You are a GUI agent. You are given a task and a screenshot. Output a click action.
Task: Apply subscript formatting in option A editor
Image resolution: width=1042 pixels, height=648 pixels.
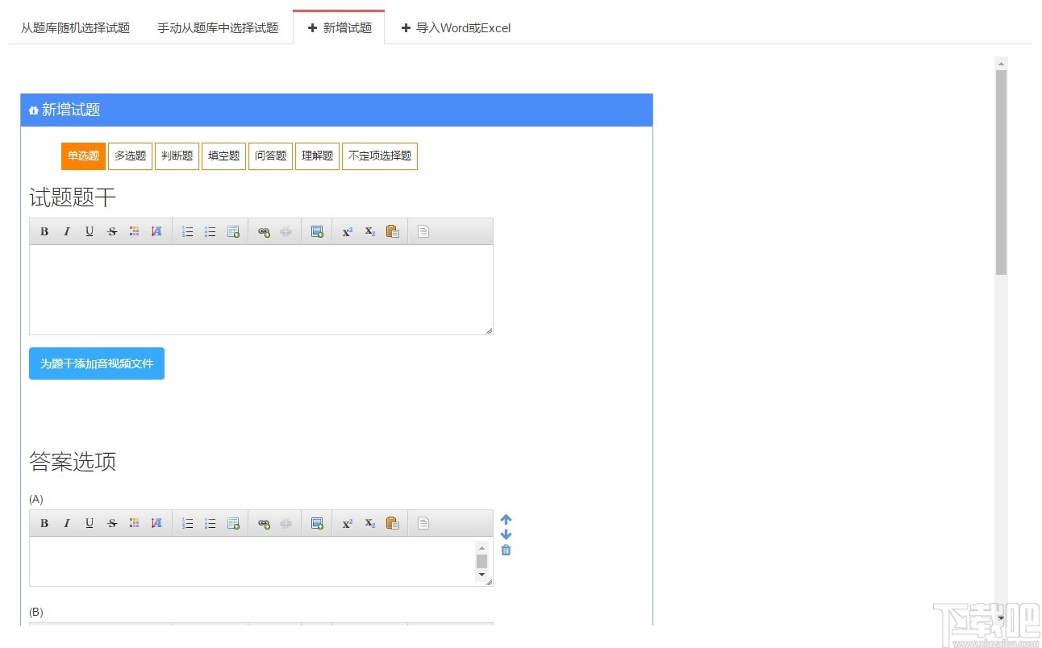[369, 523]
